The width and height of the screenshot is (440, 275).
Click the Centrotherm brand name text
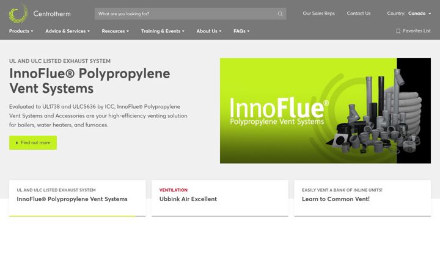click(52, 13)
